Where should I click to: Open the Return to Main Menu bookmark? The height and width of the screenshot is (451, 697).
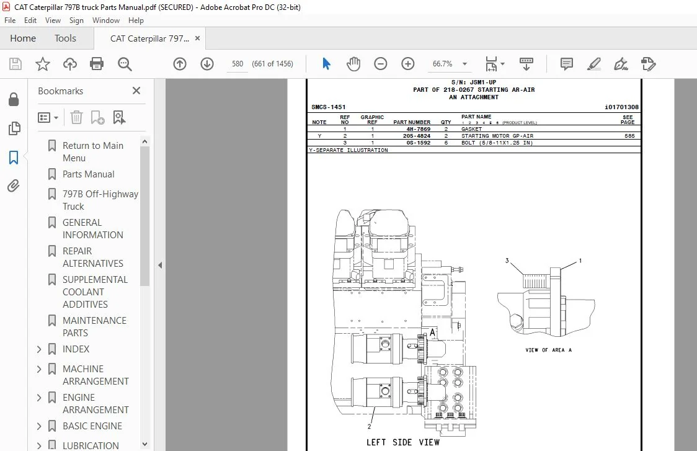pyautogui.click(x=93, y=151)
